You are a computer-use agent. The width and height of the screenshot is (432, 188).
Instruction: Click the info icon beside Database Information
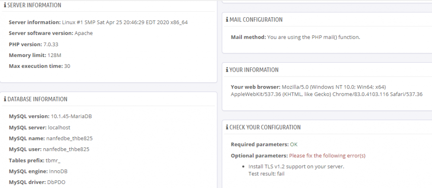(5, 99)
